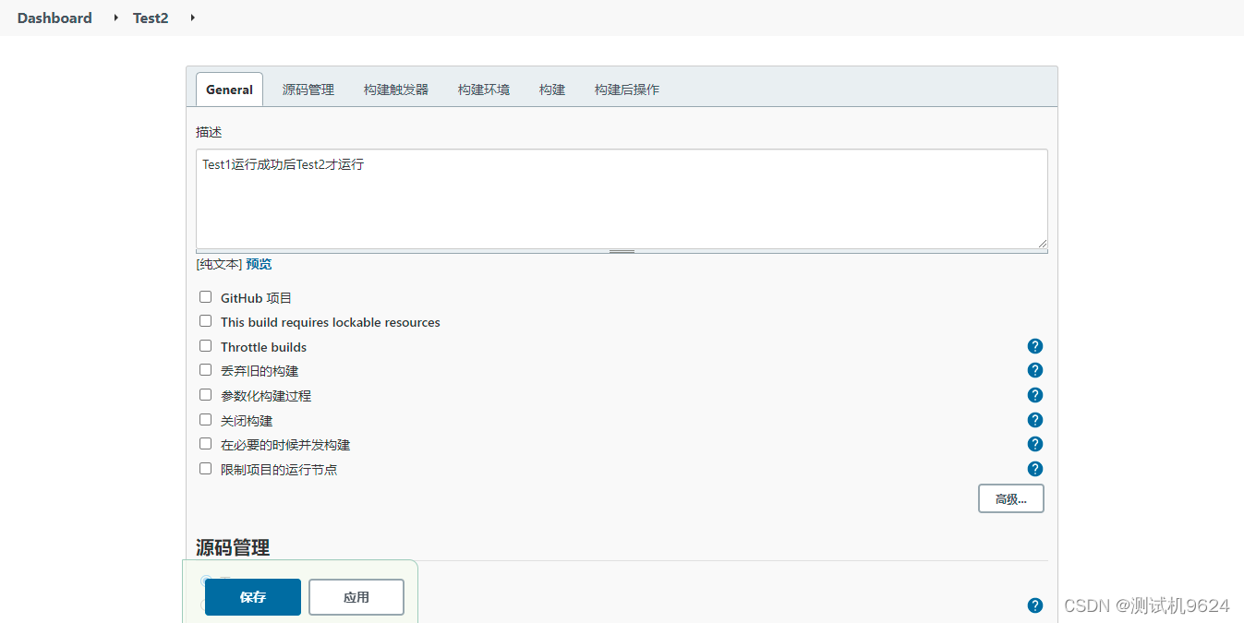Go to the 构建 tab
Screen dimensions: 1244x623
click(552, 90)
